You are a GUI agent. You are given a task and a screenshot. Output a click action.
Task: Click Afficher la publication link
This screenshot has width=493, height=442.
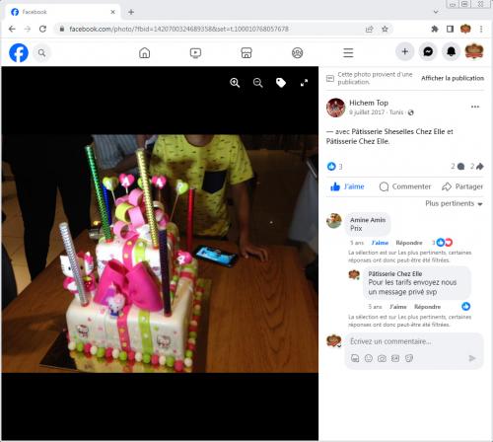[453, 78]
